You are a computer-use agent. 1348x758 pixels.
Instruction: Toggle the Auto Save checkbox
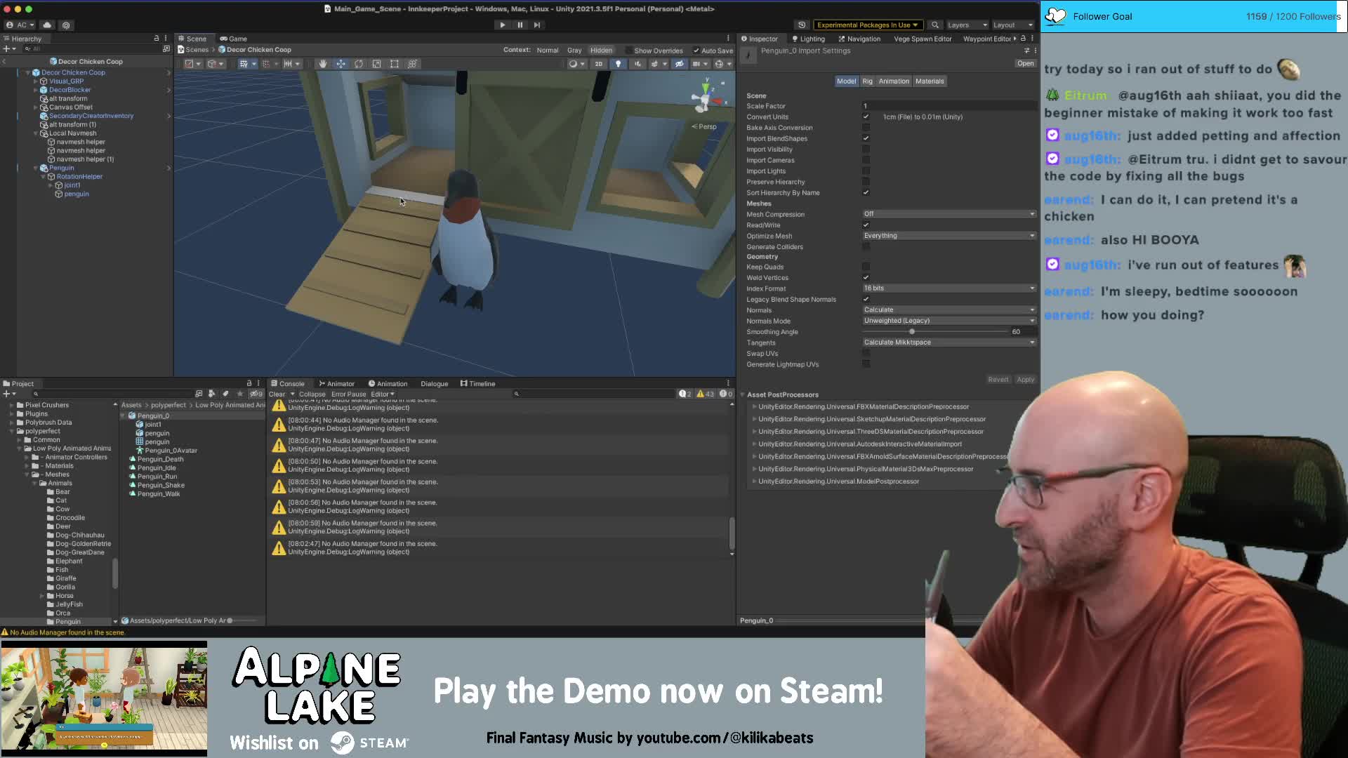coord(696,51)
